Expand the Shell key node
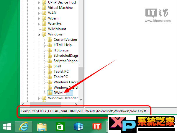Image resolution: width=177 pixels, height=133 pixels. tap(45, 66)
